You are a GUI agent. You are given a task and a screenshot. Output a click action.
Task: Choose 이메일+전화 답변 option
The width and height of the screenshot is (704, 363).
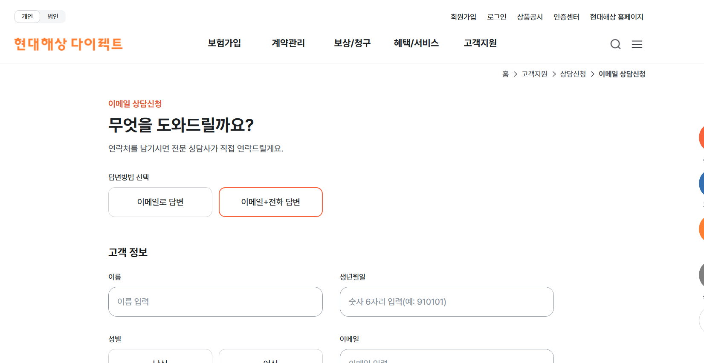click(x=271, y=202)
